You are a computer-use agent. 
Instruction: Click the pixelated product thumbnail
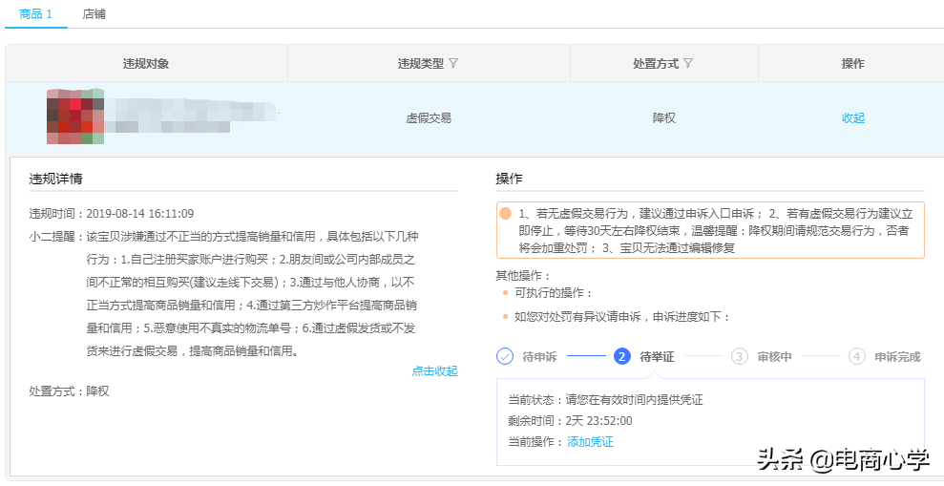pos(75,116)
